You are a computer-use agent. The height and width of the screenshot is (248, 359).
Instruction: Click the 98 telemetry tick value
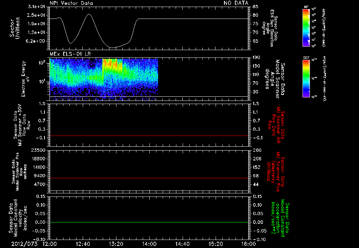point(255,176)
